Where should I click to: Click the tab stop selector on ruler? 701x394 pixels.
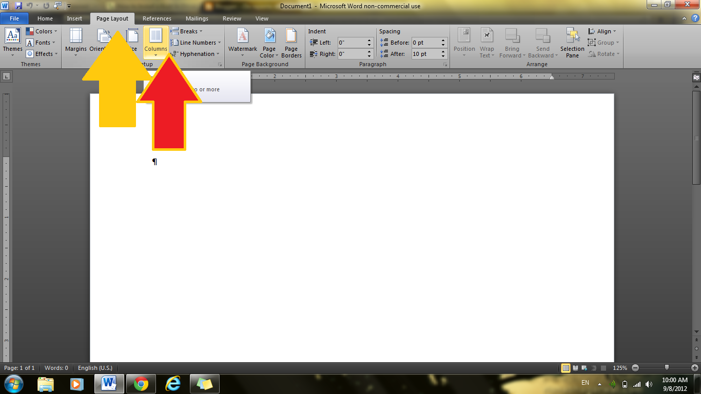click(x=6, y=76)
